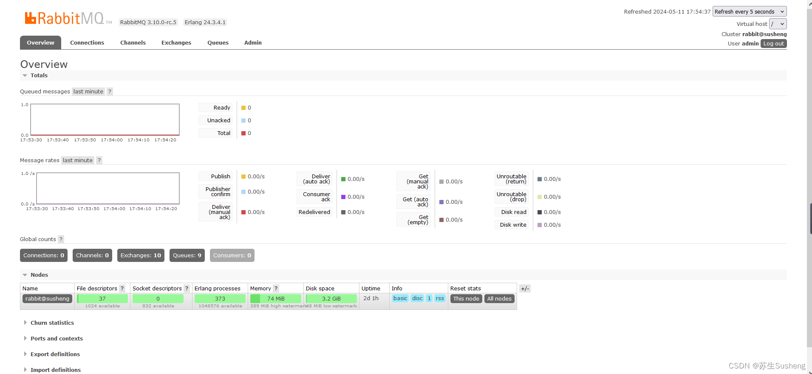Click the Message rates chart
This screenshot has height=374, width=812.
tap(108, 188)
